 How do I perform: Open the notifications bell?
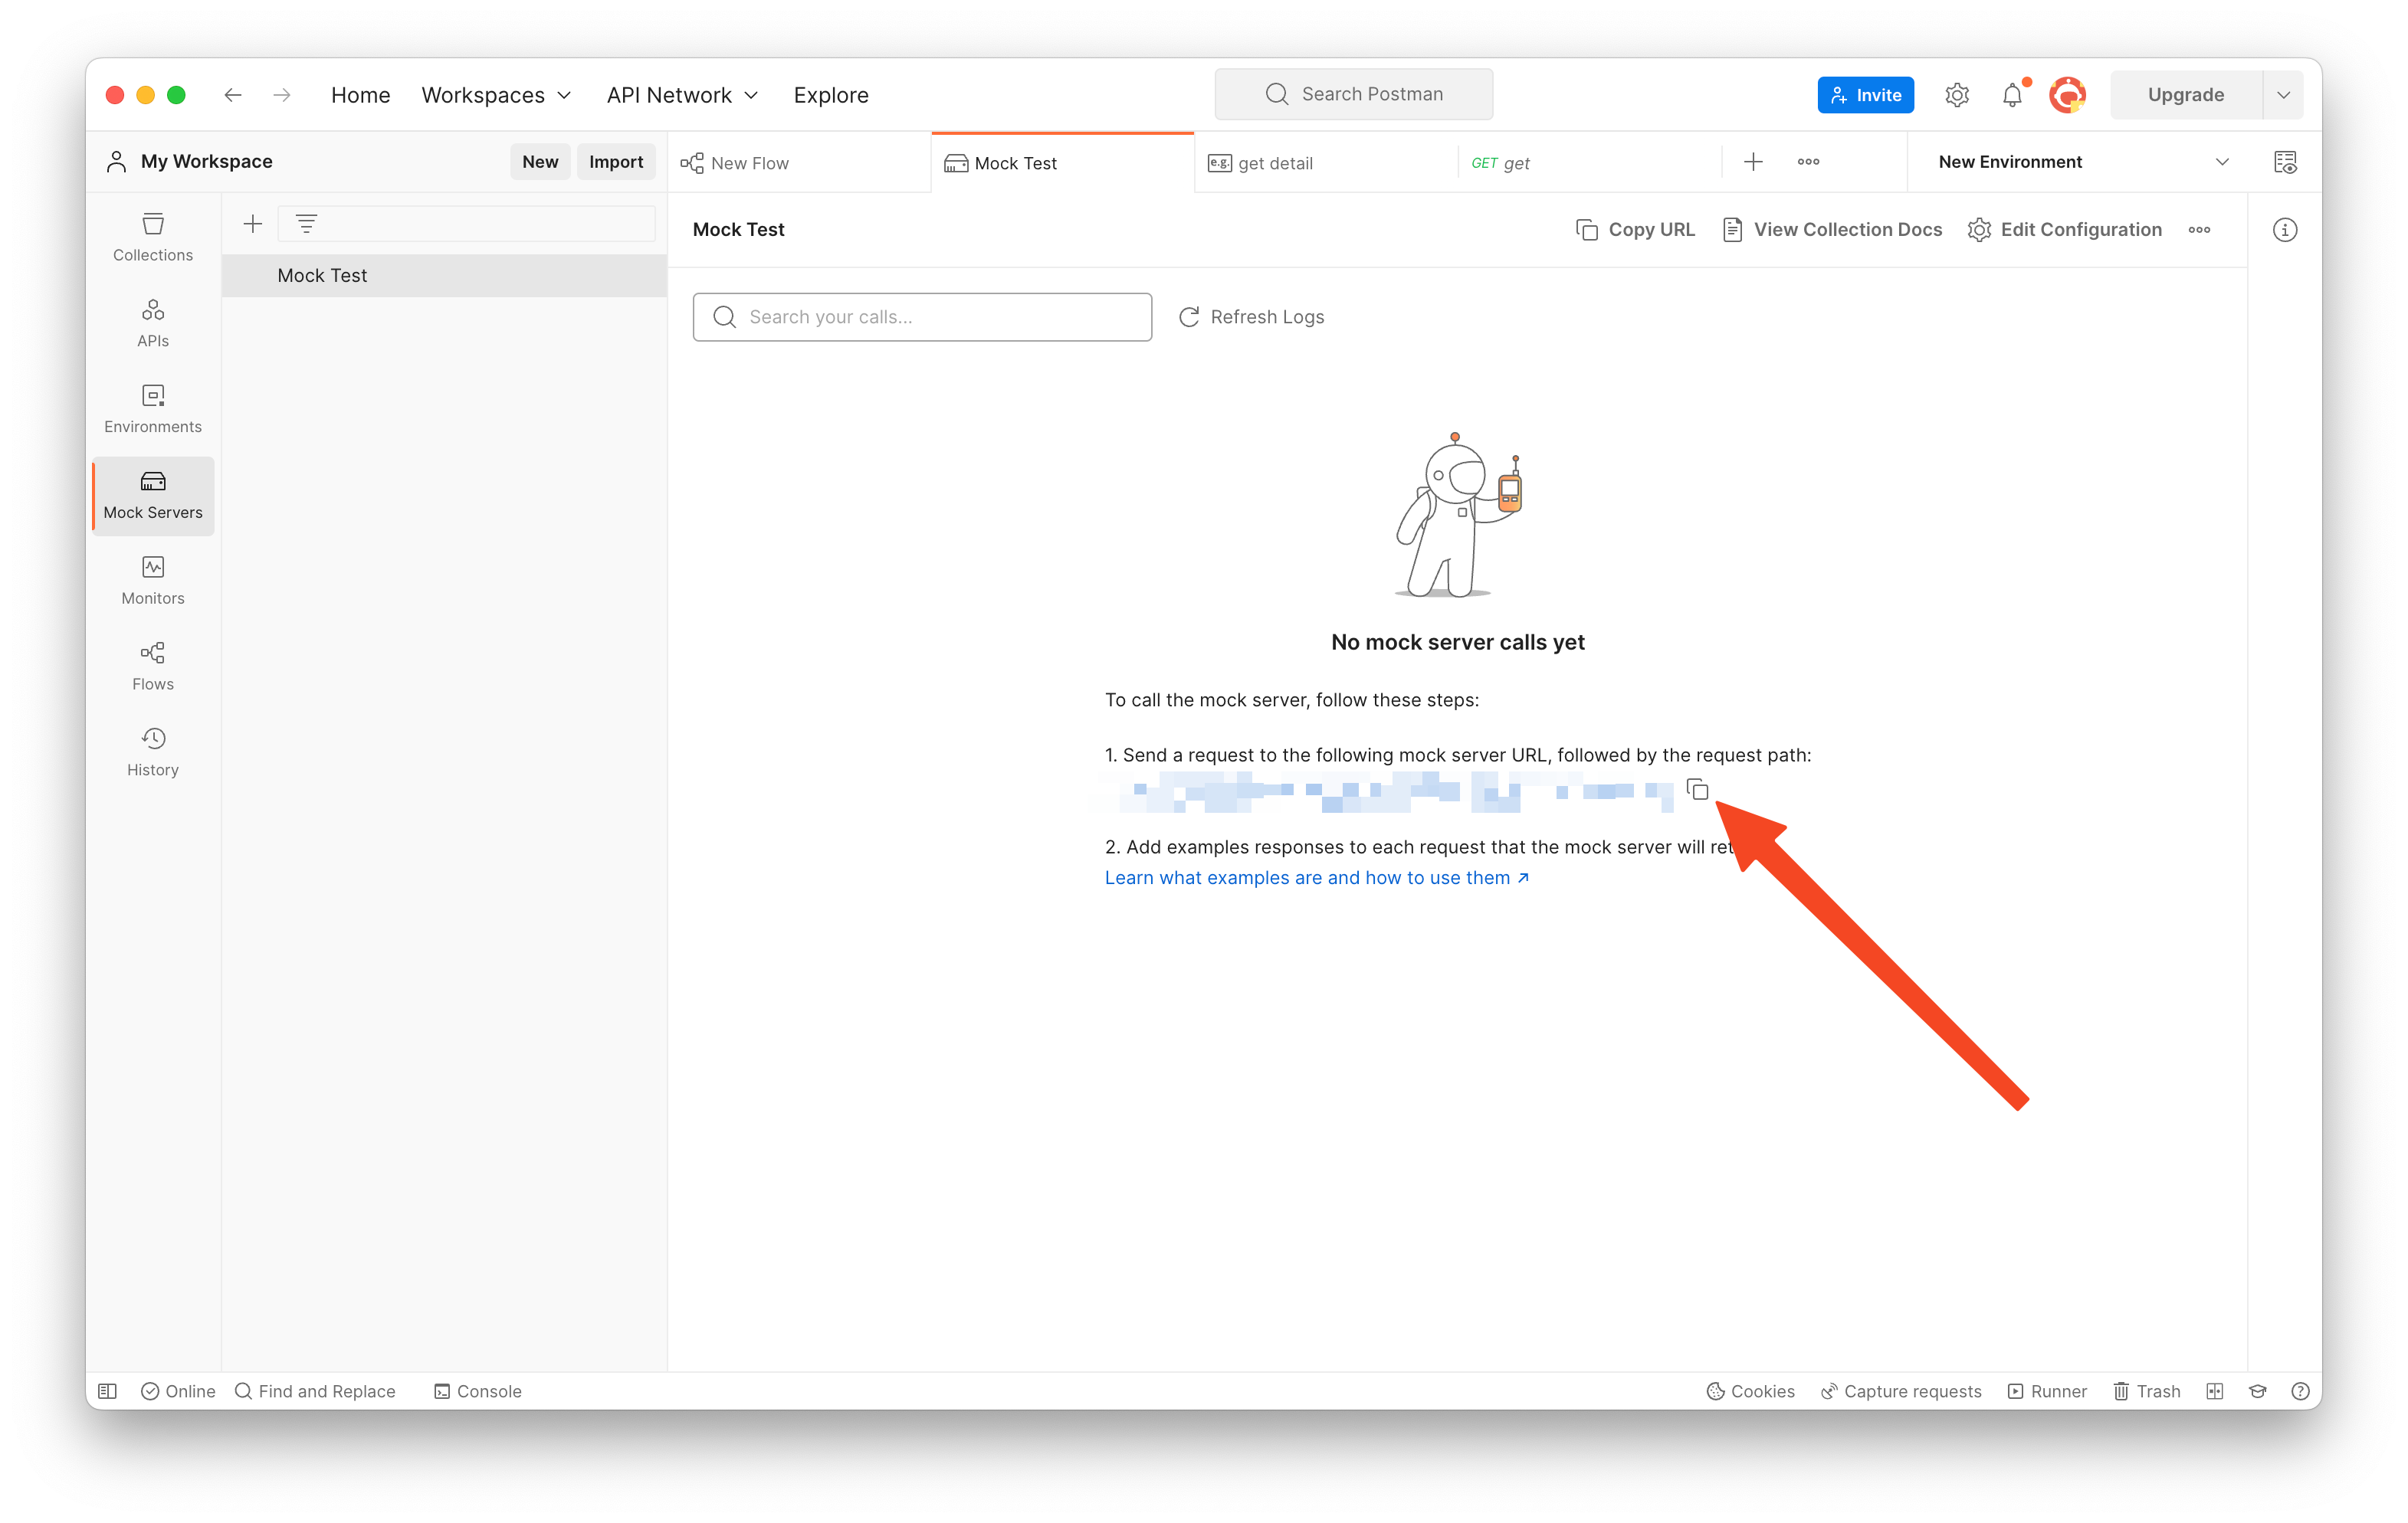(x=2012, y=95)
